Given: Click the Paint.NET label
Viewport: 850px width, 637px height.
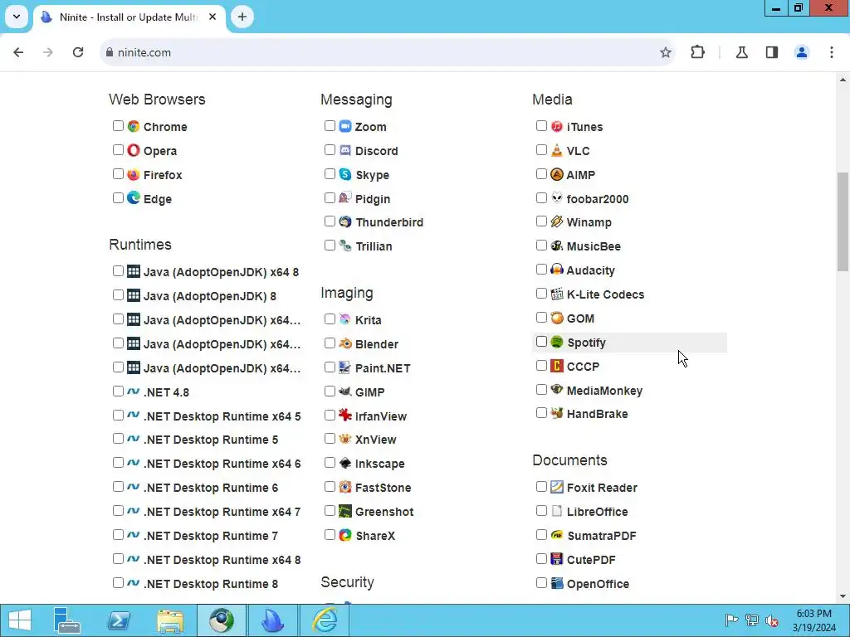Looking at the screenshot, I should point(383,367).
